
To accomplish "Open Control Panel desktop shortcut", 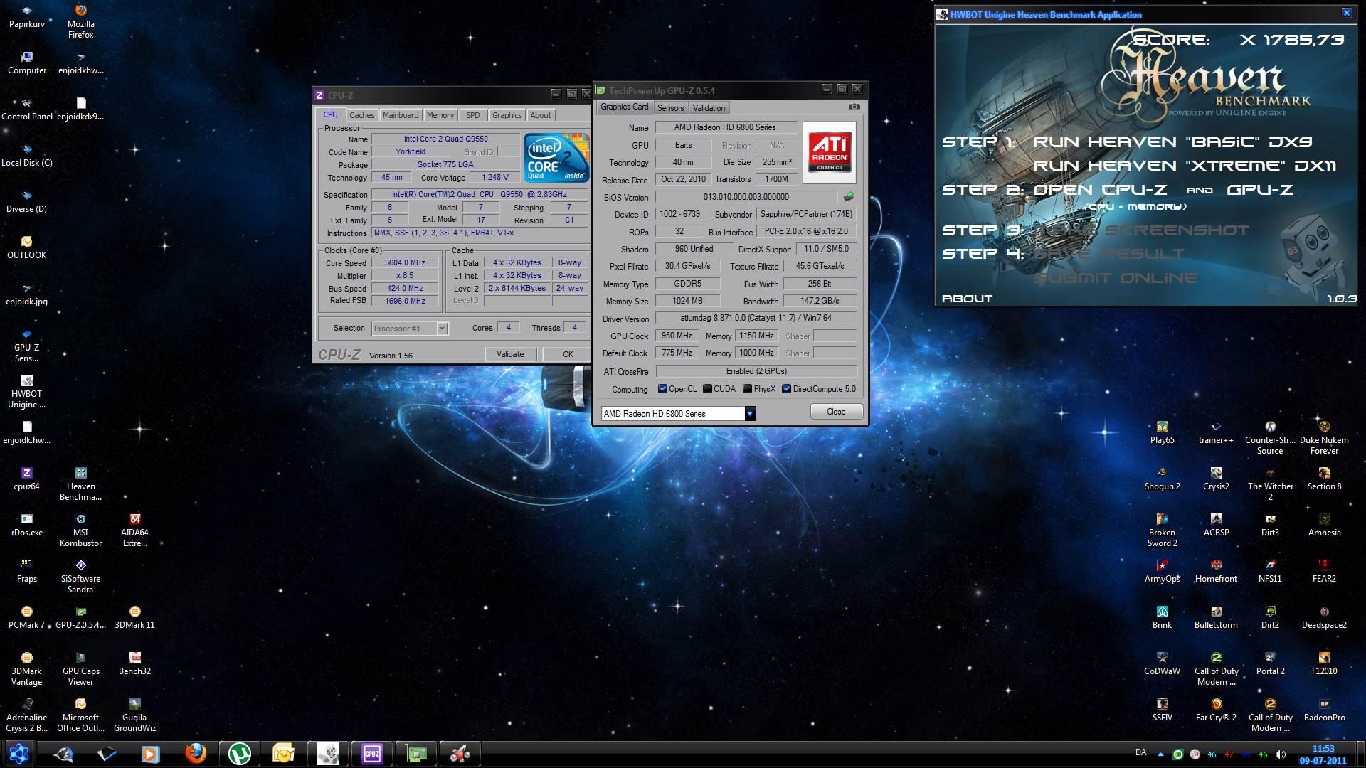I will tap(27, 109).
